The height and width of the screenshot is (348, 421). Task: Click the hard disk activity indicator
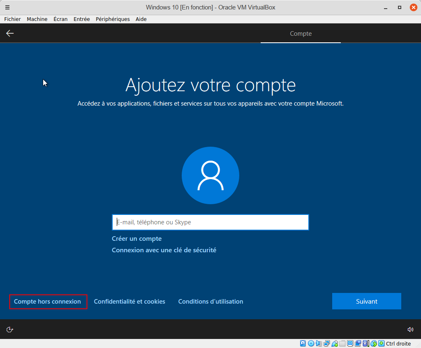click(x=303, y=343)
